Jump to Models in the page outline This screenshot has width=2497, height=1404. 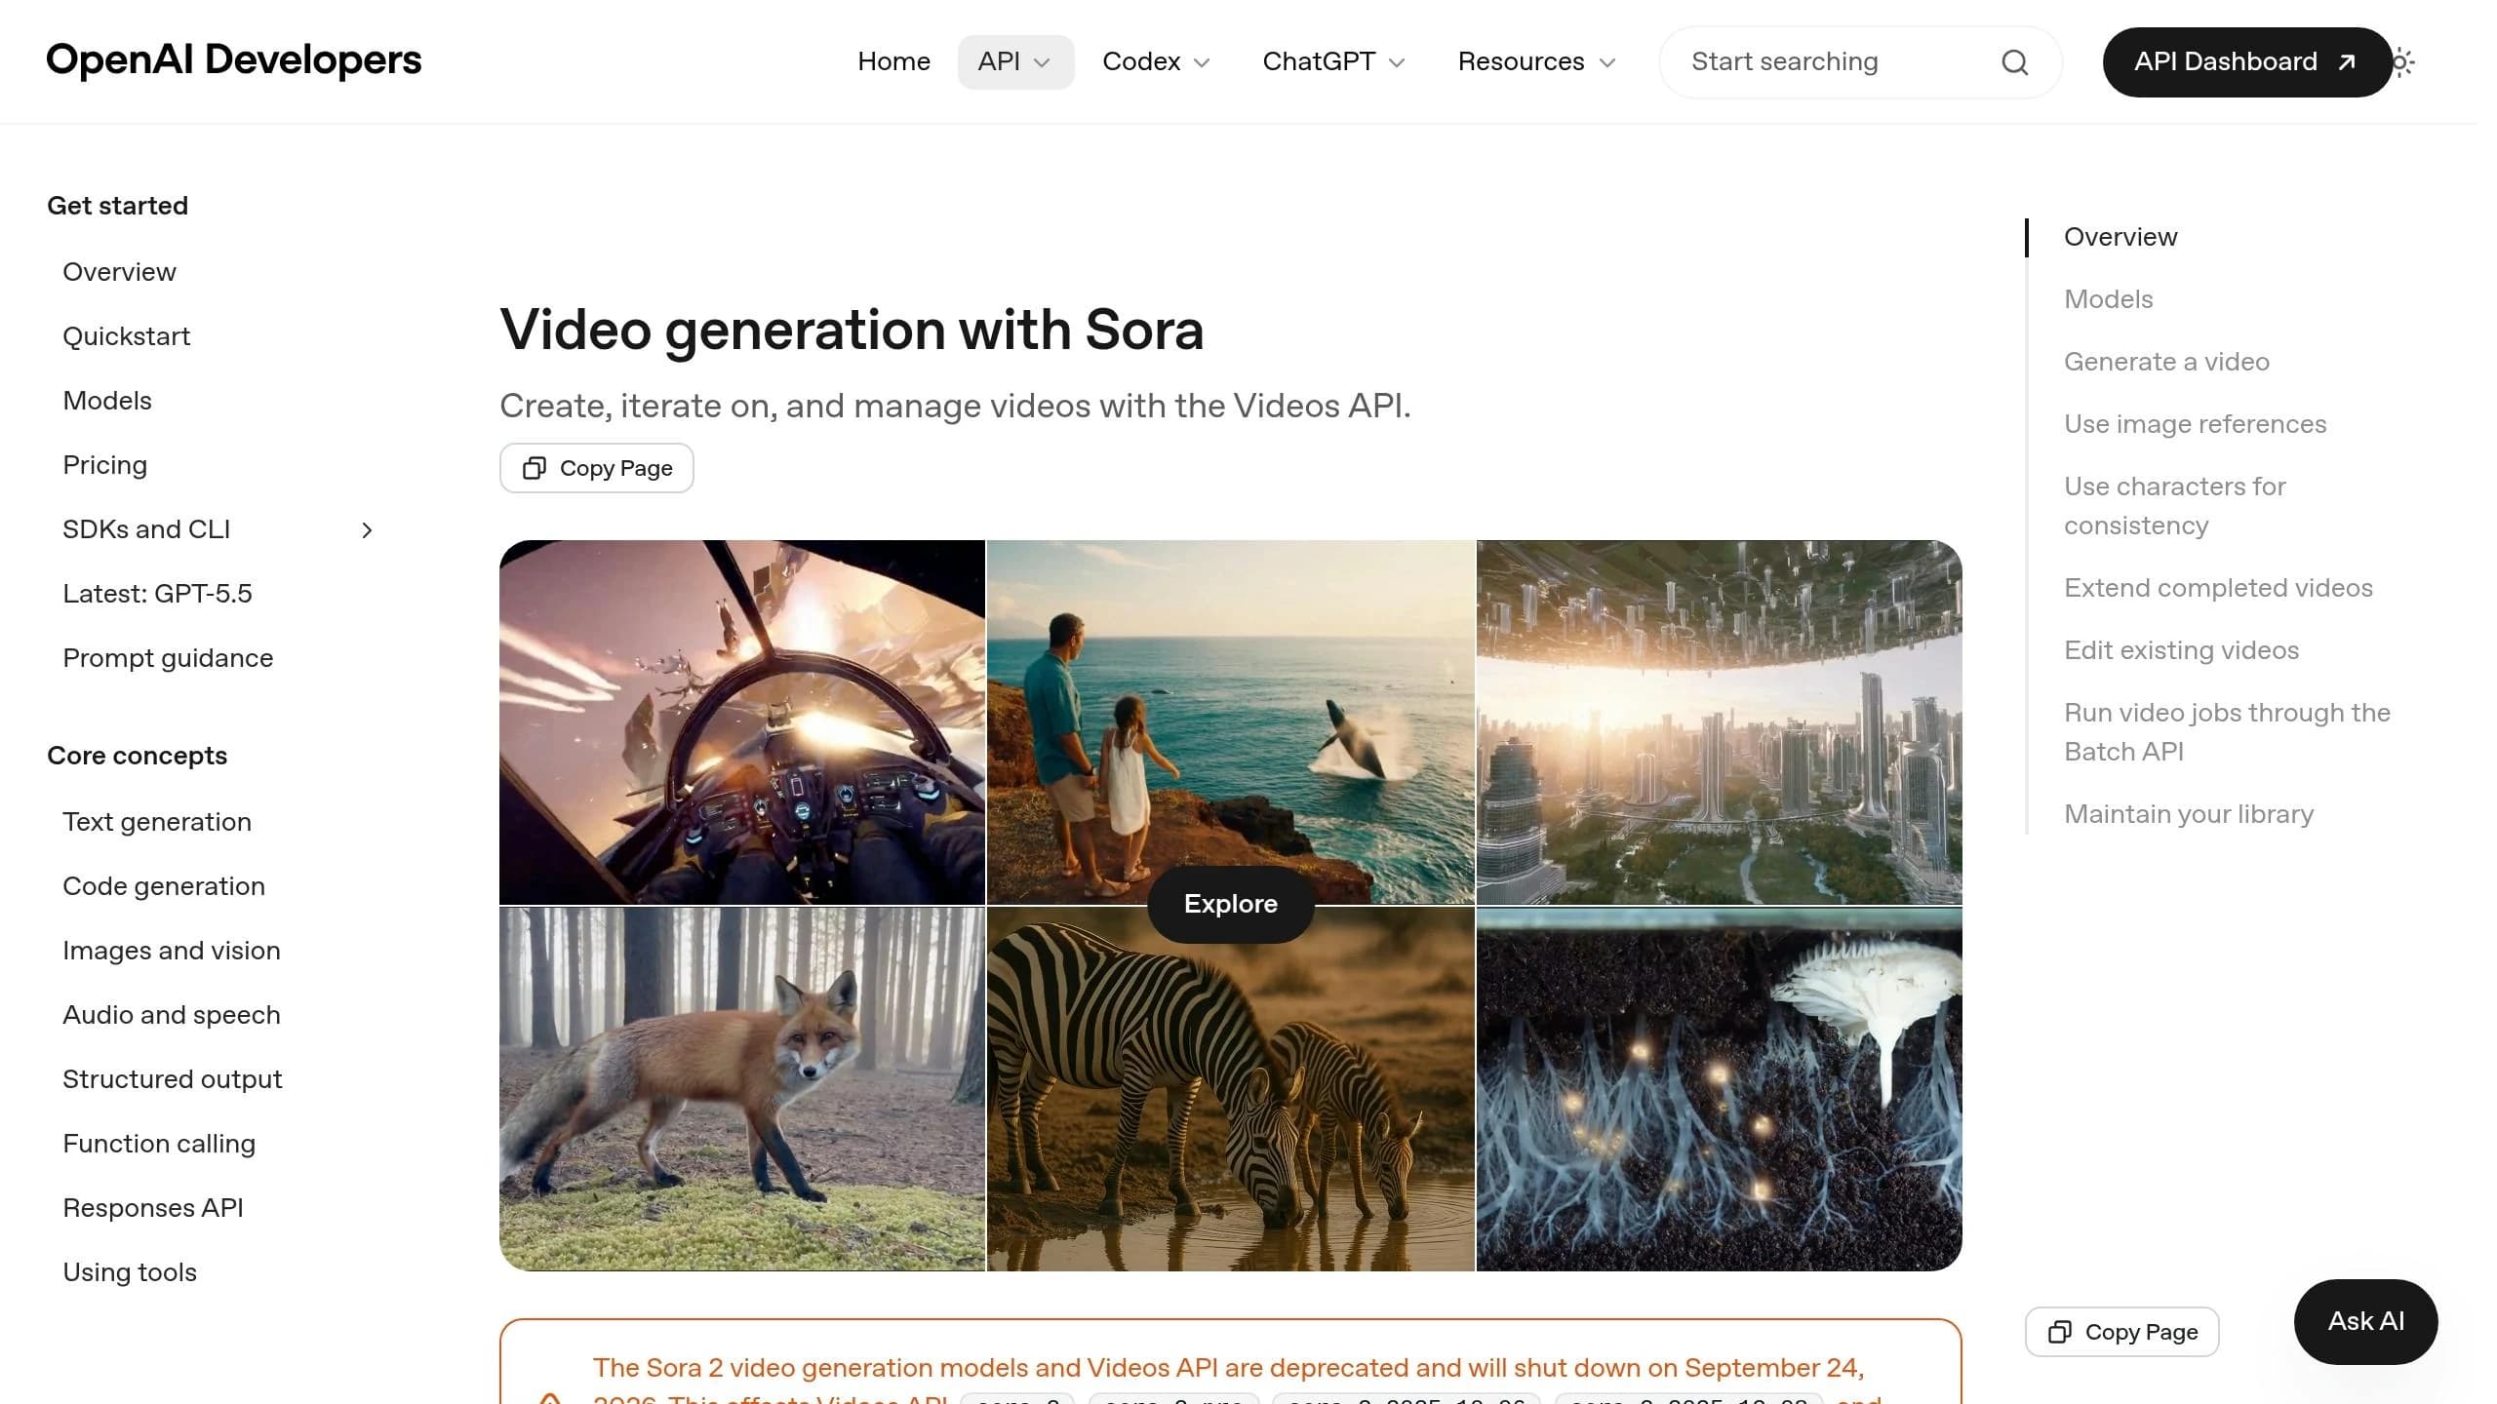[x=2108, y=299]
